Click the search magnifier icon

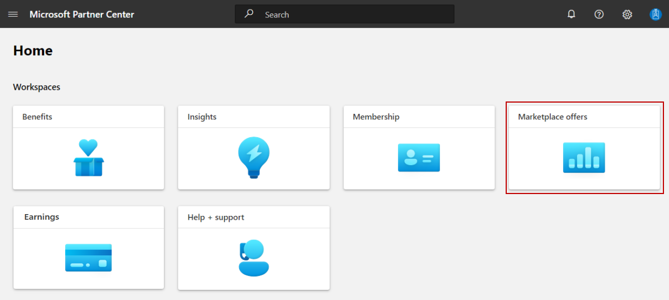(x=249, y=14)
